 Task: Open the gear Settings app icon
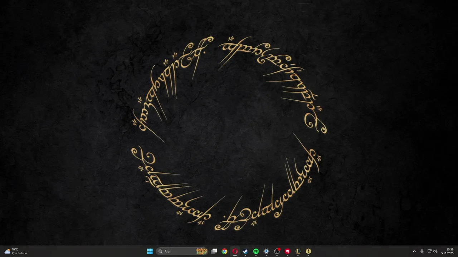(x=266, y=251)
